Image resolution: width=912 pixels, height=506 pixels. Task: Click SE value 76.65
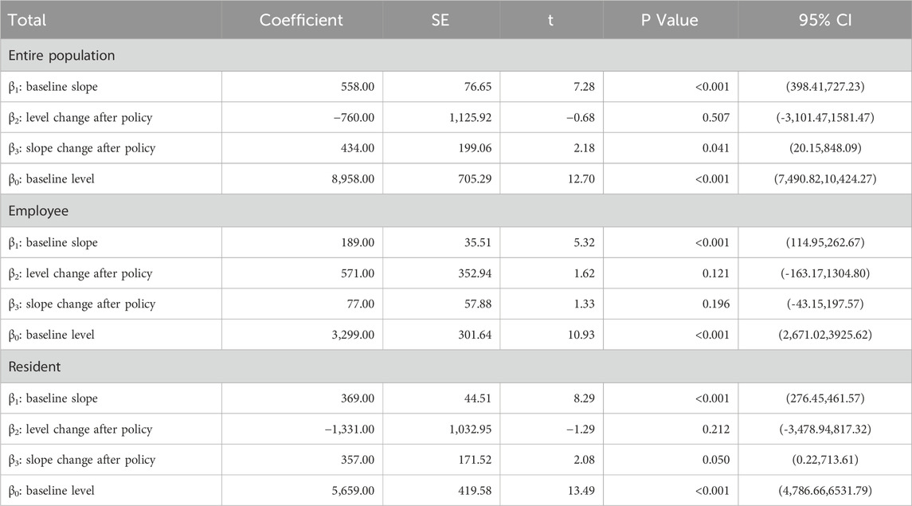pos(478,87)
